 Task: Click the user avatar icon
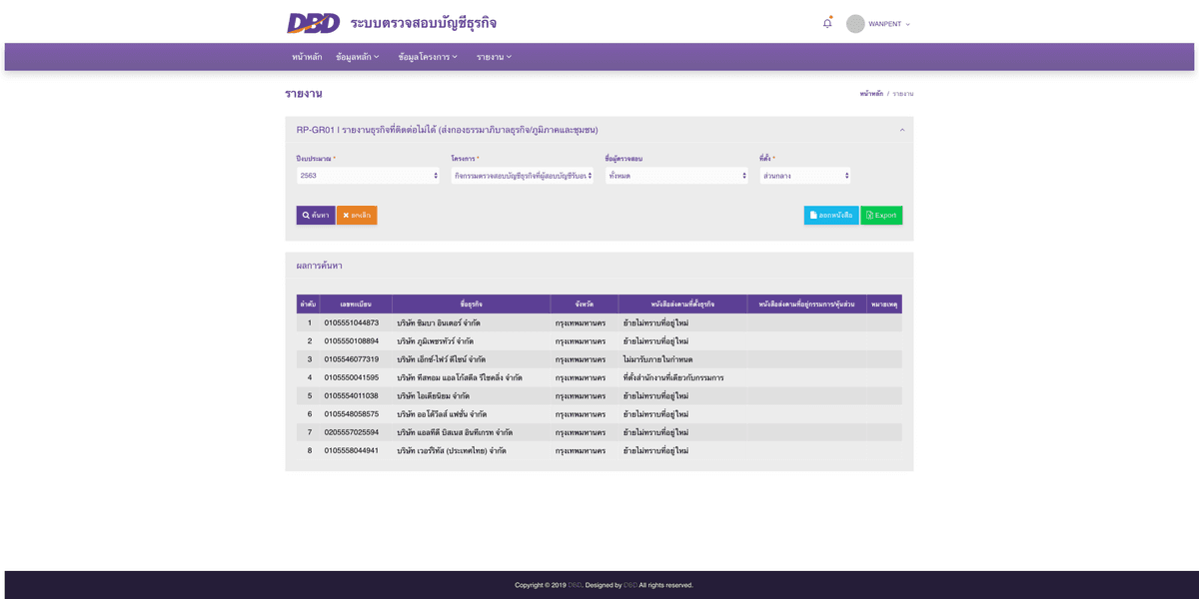(855, 24)
